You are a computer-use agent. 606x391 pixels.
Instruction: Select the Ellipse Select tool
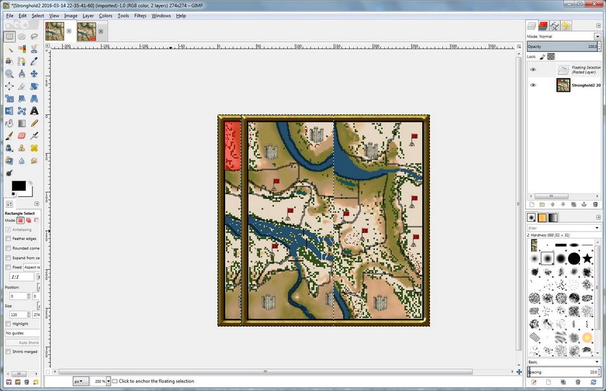pyautogui.click(x=21, y=37)
